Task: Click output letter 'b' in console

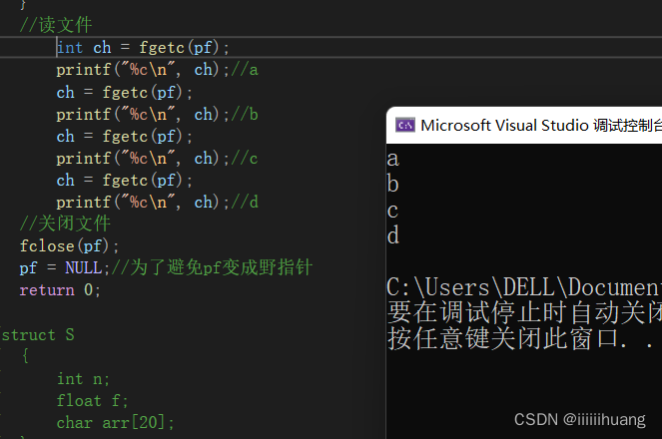Action: (393, 184)
